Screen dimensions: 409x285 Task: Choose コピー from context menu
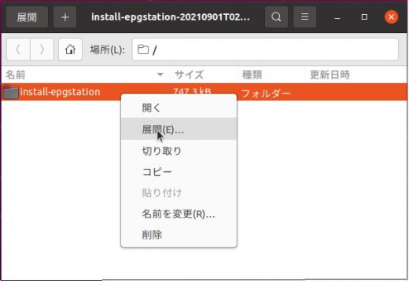coord(179,172)
